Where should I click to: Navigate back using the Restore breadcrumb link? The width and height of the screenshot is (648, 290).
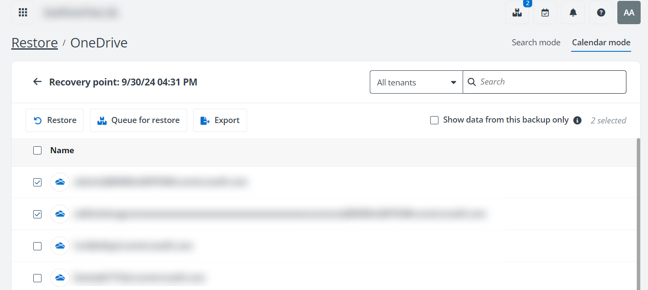[34, 42]
